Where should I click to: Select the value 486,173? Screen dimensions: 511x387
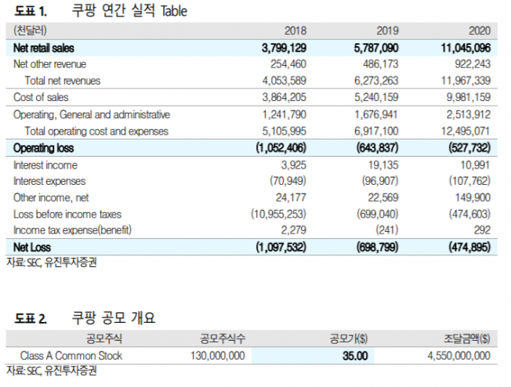tap(381, 64)
